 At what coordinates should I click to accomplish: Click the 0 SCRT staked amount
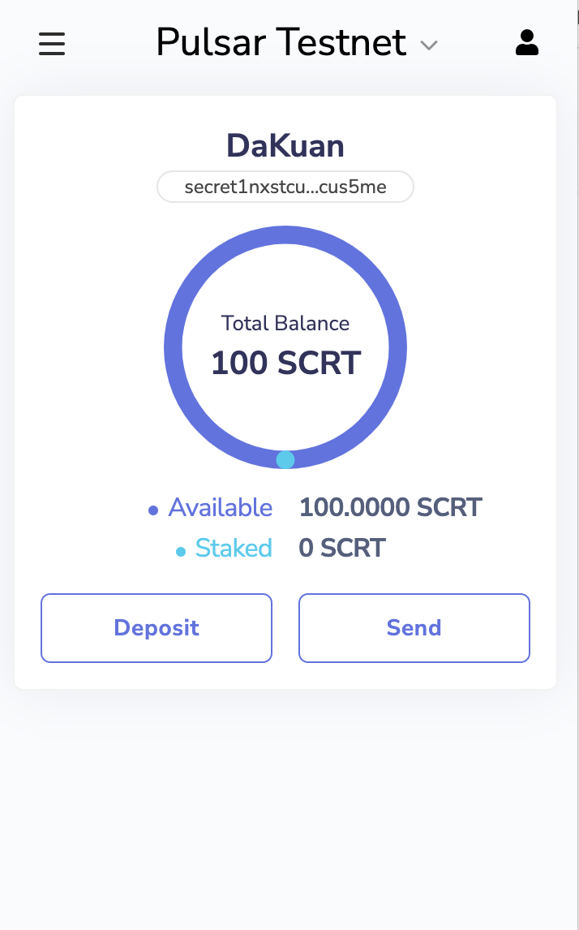342,549
